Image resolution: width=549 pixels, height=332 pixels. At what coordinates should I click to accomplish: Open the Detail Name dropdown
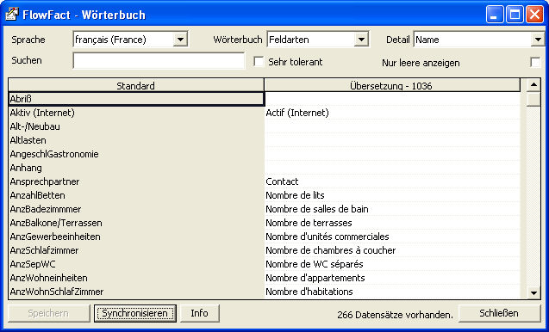[538, 40]
